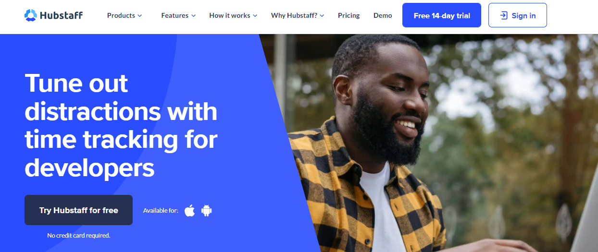Click the headline about time tracking
Viewport: 598px width, 252px height.
[121, 125]
